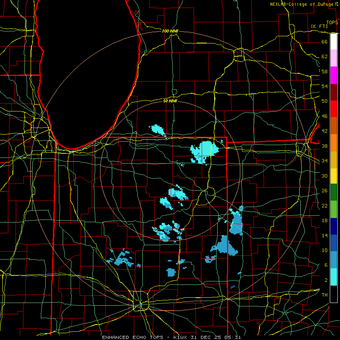Select the 6 value on the legend
This screenshot has height=340, width=340.
pos(326,265)
